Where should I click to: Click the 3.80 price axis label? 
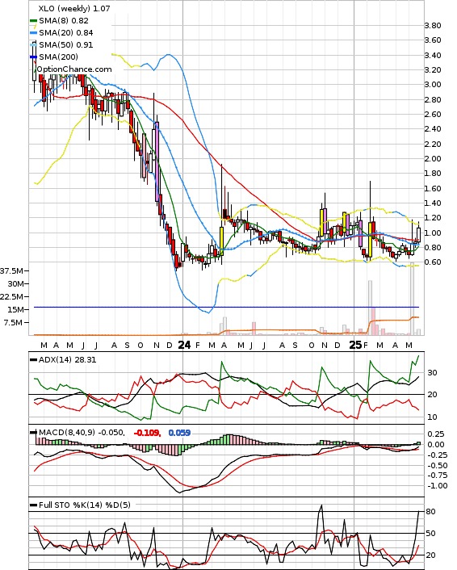pos(433,26)
